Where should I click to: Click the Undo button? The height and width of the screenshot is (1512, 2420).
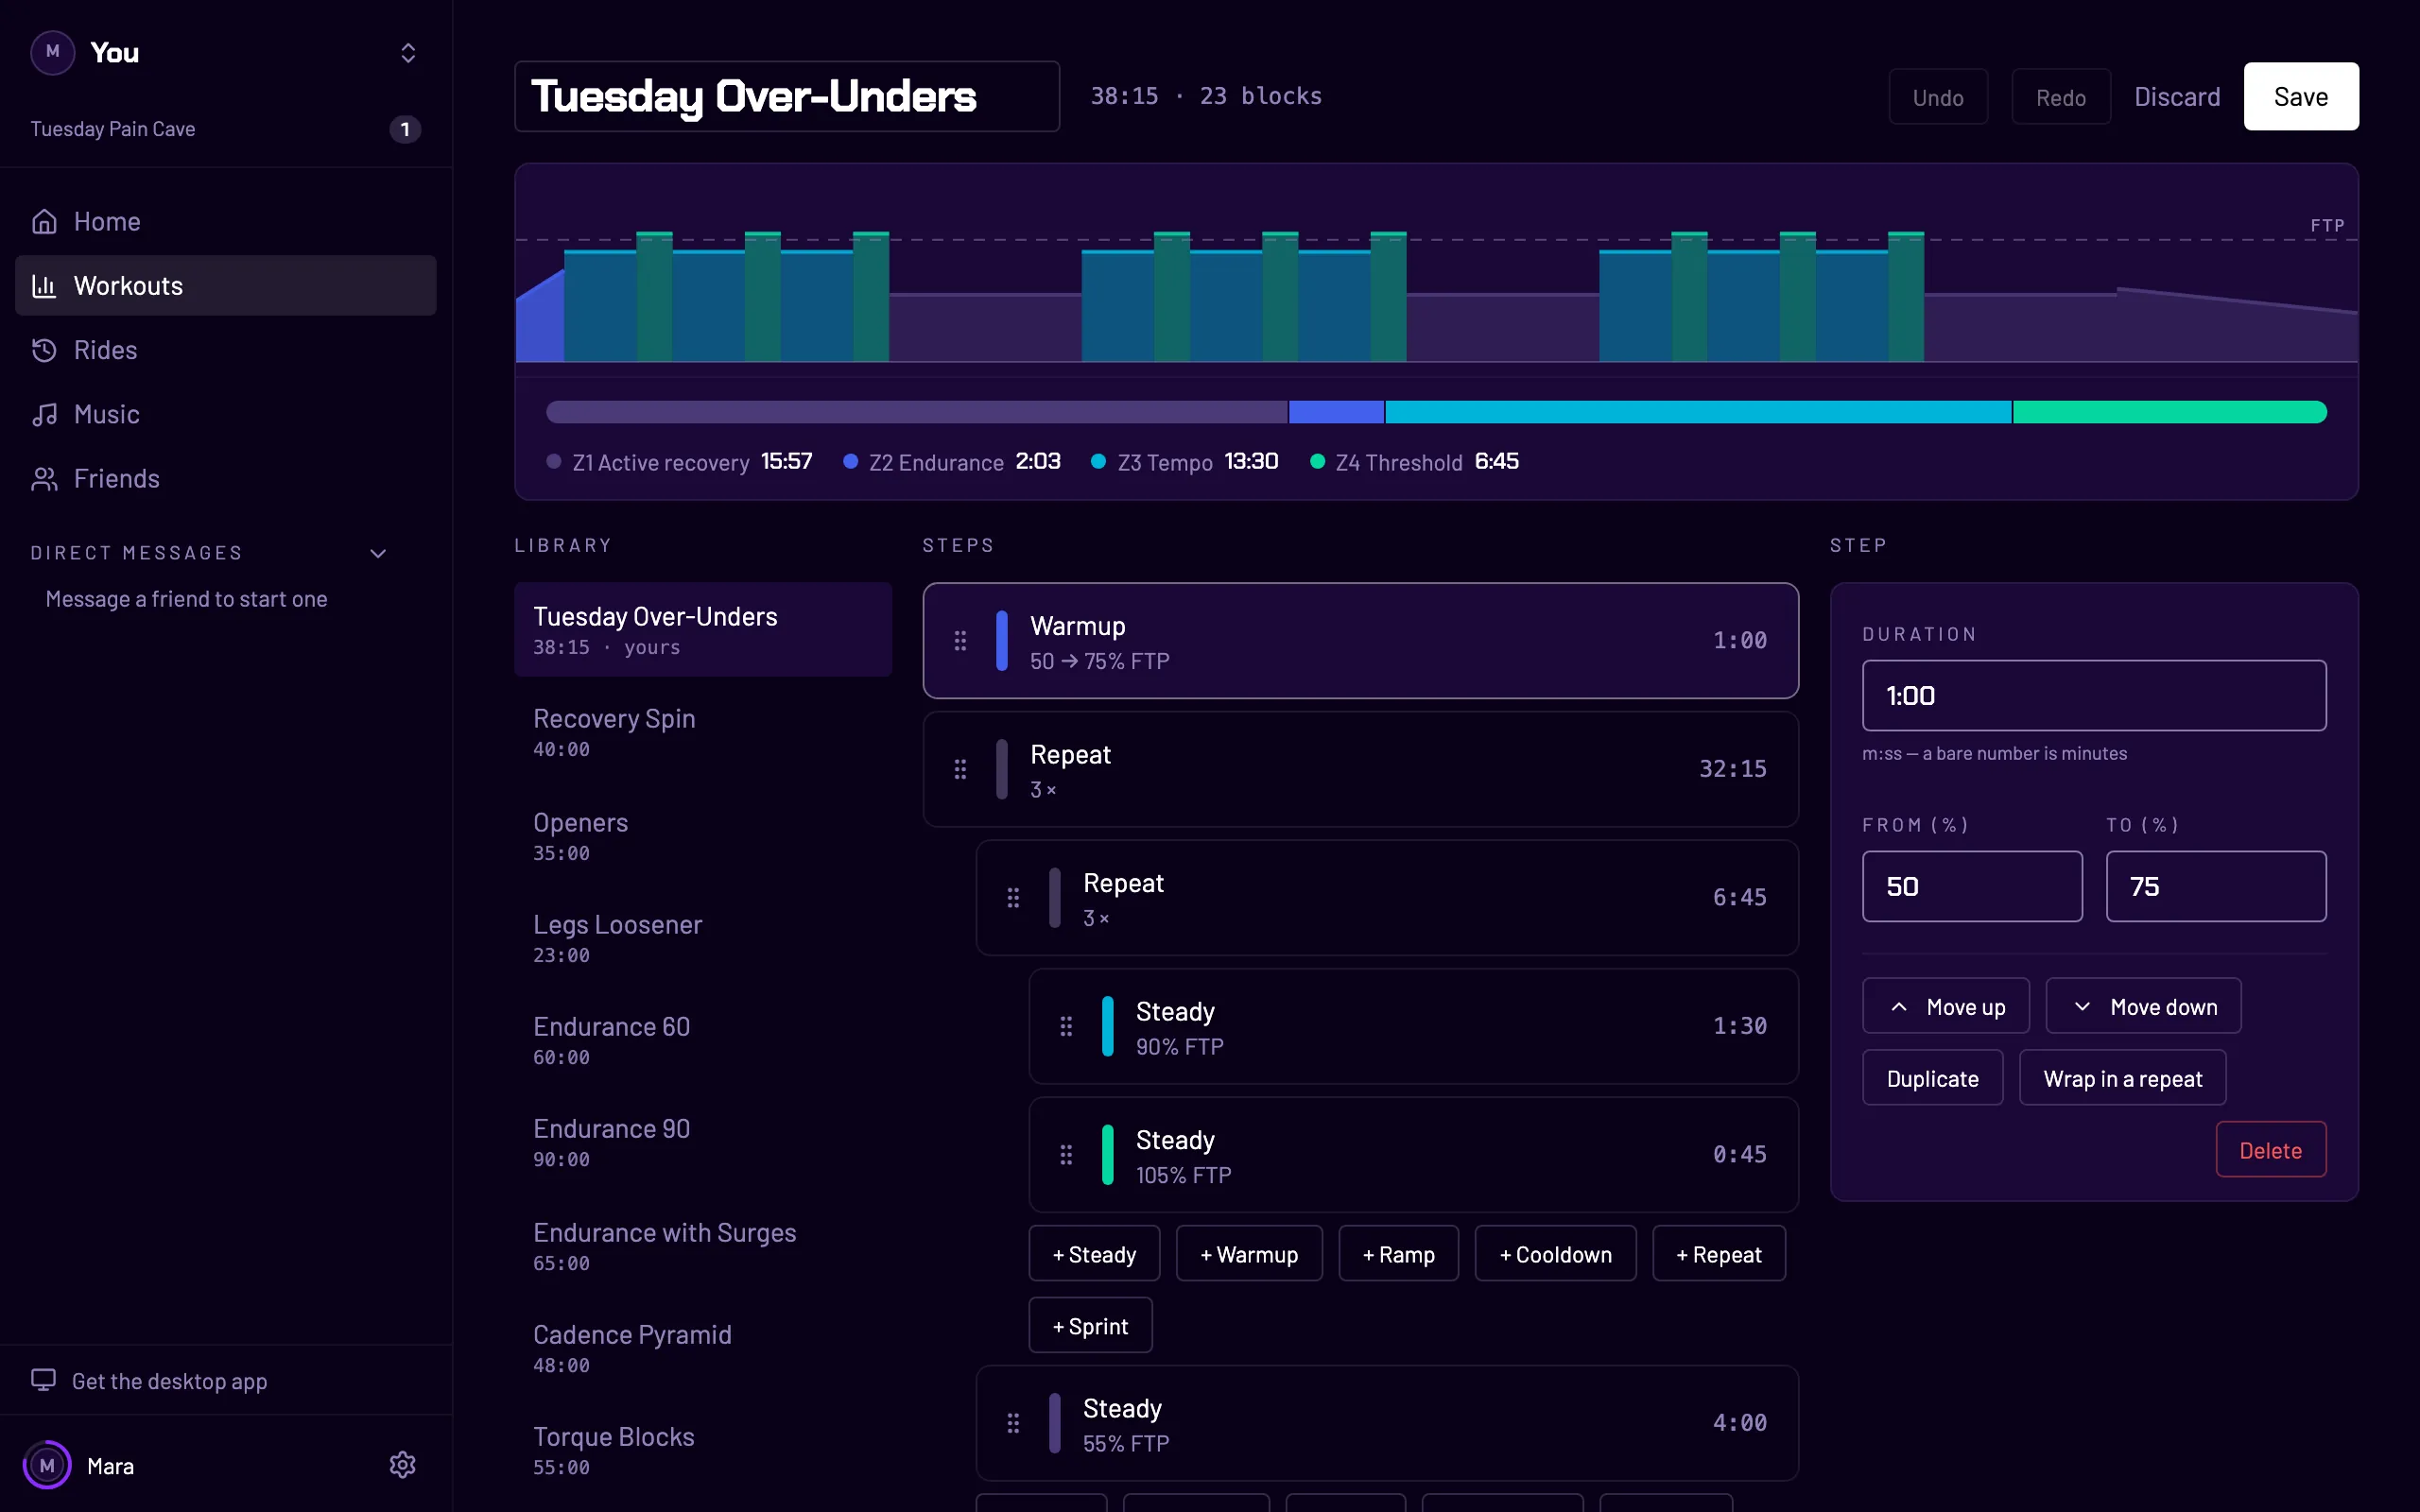tap(1938, 97)
